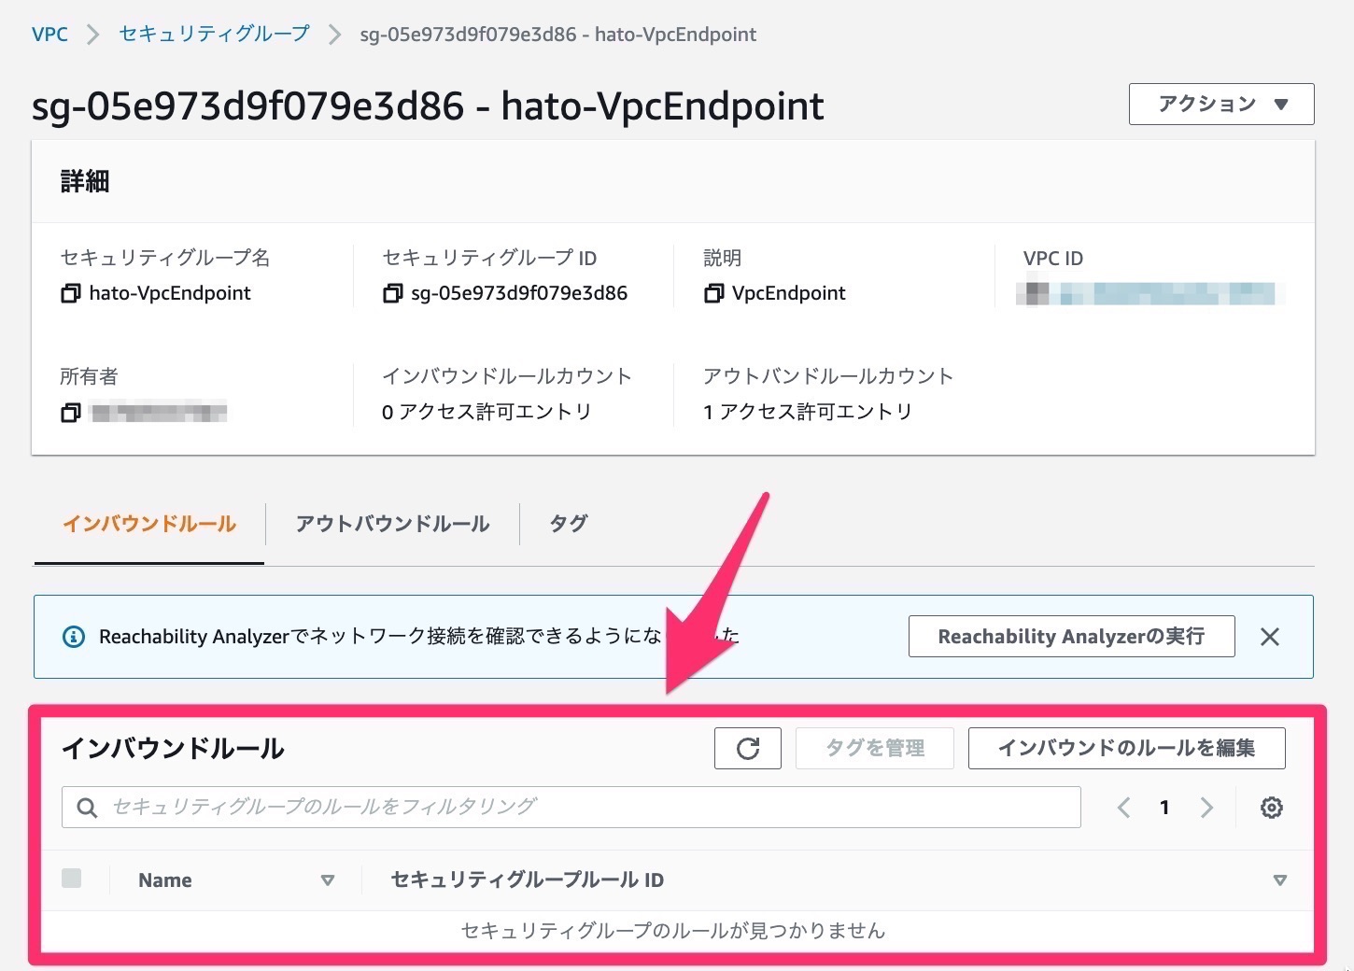Open the タグ tab
This screenshot has width=1354, height=971.
pos(567,524)
